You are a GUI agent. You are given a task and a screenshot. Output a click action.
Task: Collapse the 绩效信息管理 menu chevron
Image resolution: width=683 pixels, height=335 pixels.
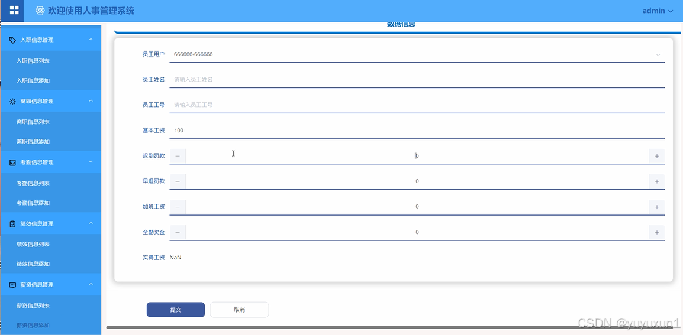pos(91,223)
